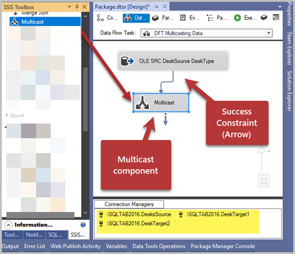Close the Package.dtsx document tab
The width and height of the screenshot is (295, 254).
pos(165,7)
